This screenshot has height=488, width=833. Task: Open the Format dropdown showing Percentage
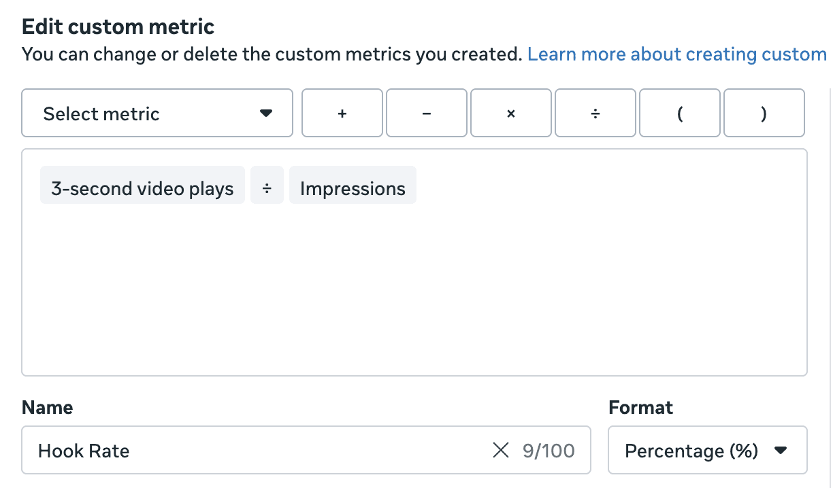(x=707, y=450)
